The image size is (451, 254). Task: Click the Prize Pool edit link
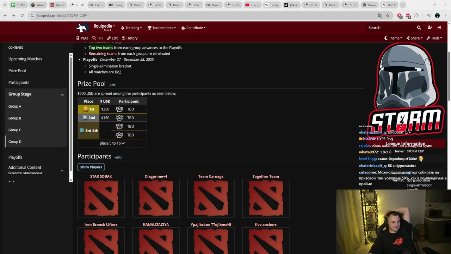point(112,85)
